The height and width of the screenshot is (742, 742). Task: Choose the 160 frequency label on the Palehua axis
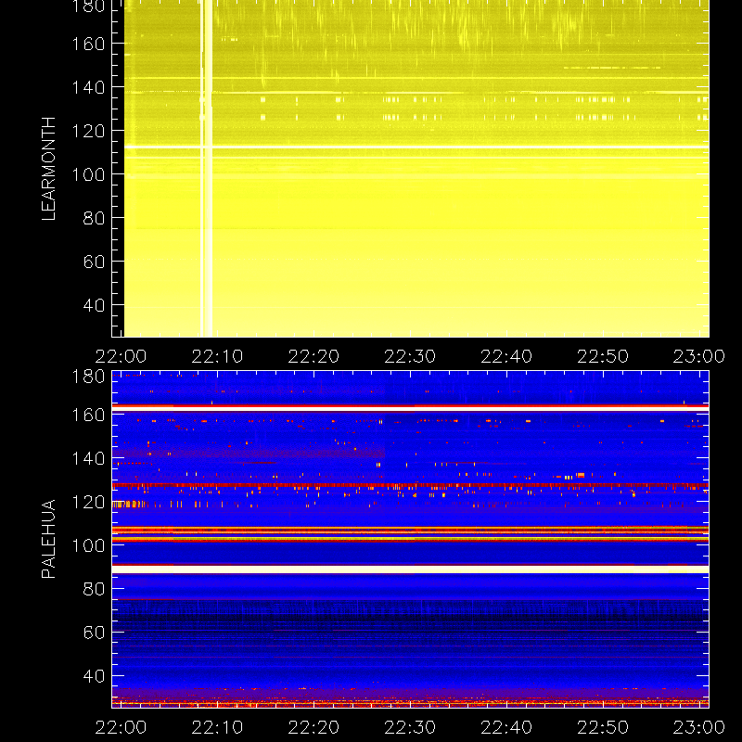88,415
